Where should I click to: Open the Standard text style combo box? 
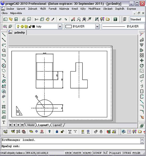click(x=138, y=19)
